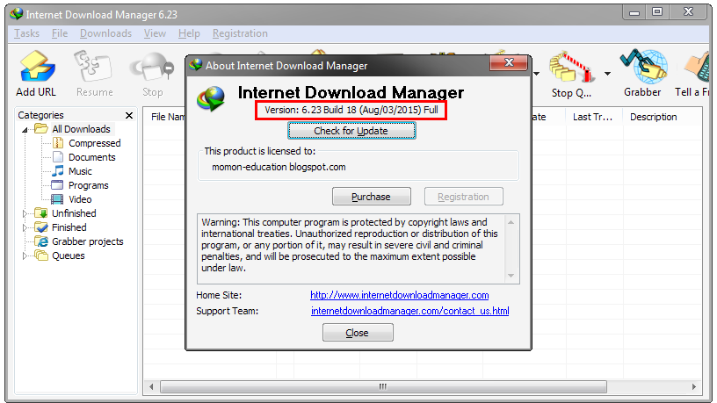
Task: Select the Music tree label
Action: (80, 171)
